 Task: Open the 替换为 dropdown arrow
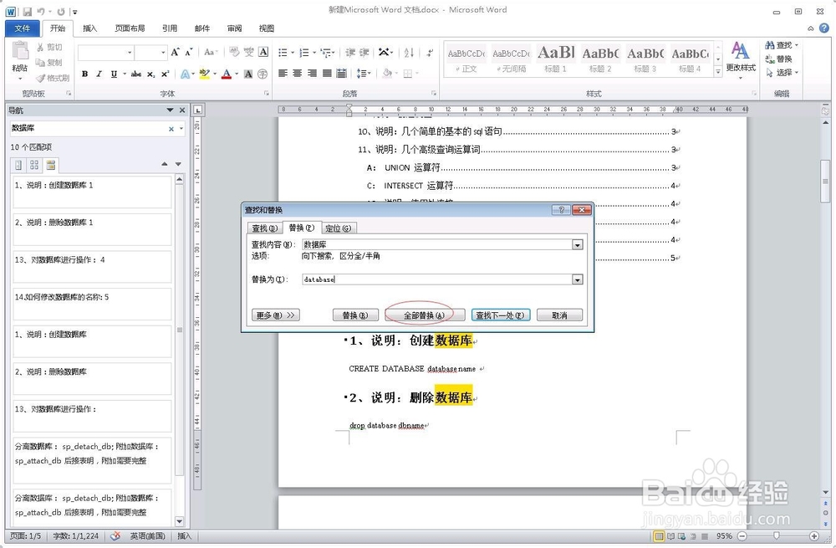[578, 279]
